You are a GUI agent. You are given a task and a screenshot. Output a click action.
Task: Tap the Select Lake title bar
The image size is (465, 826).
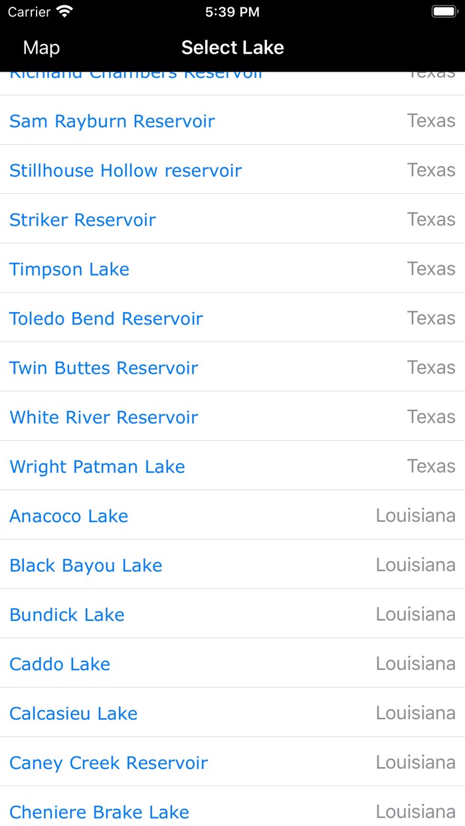232,47
